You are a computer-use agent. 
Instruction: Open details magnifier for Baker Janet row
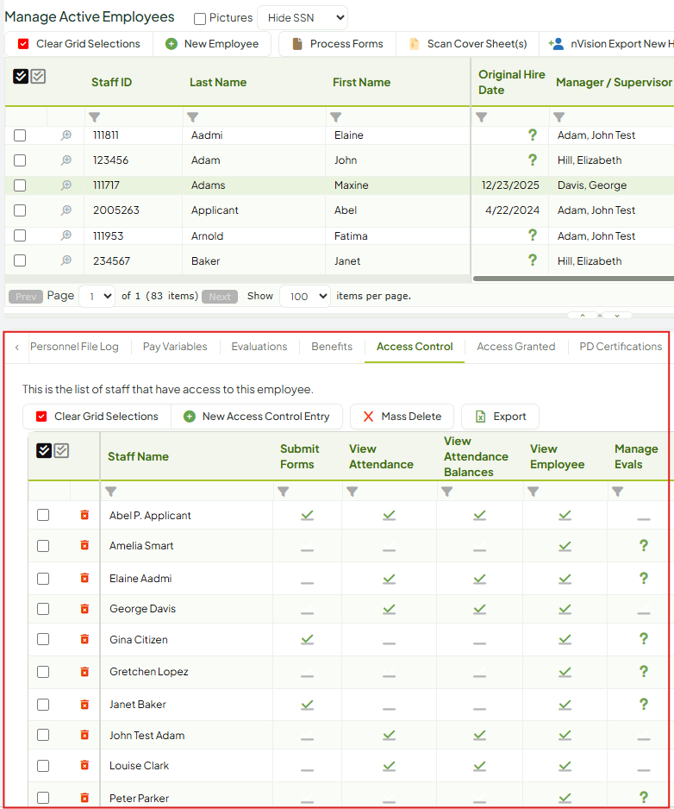66,260
